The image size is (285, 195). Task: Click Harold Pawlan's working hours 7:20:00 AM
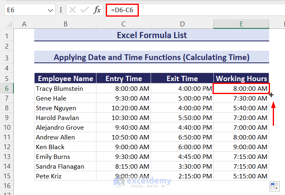(x=241, y=118)
